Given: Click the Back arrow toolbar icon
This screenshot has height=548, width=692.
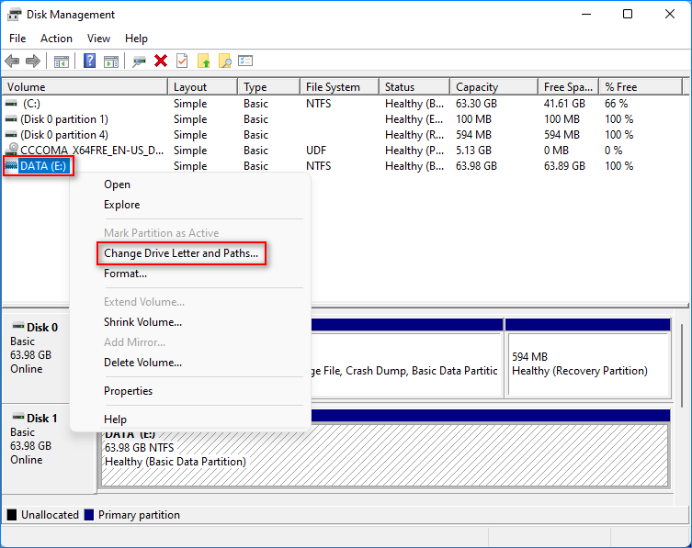Looking at the screenshot, I should [x=12, y=62].
